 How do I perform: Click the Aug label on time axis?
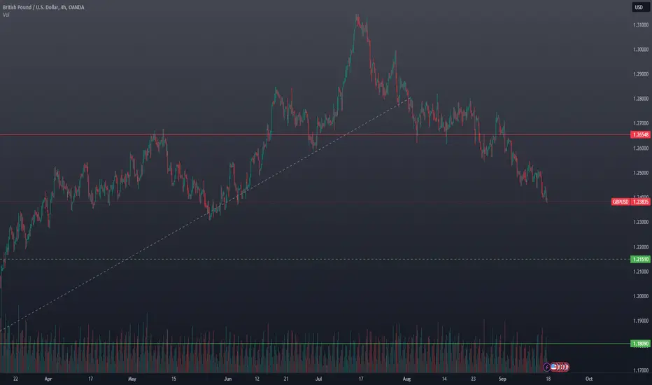pyautogui.click(x=406, y=379)
